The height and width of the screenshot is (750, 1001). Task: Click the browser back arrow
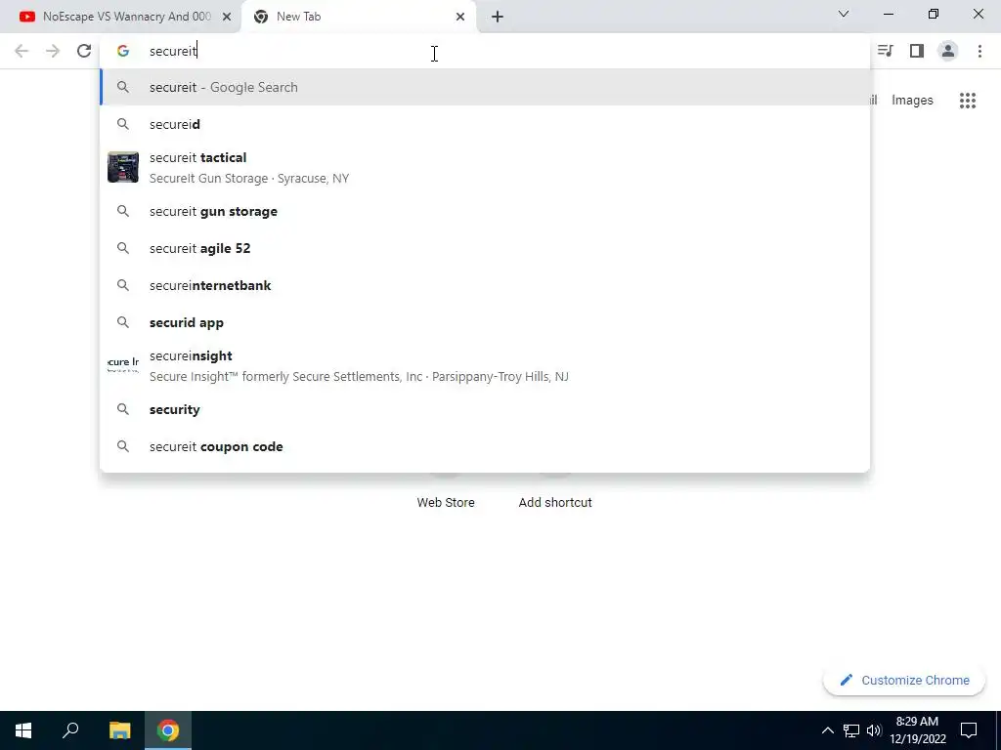[22, 51]
